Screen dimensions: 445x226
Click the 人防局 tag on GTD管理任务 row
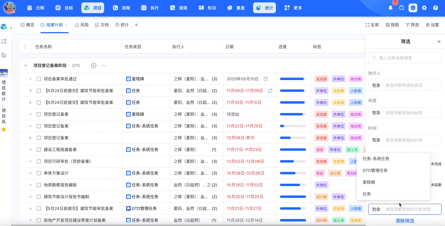click(x=356, y=209)
